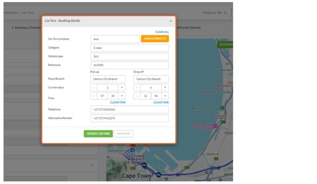This screenshot has height=184, width=317.
Task: Edit the Vehicle type field showing SUV
Action: 130,57
